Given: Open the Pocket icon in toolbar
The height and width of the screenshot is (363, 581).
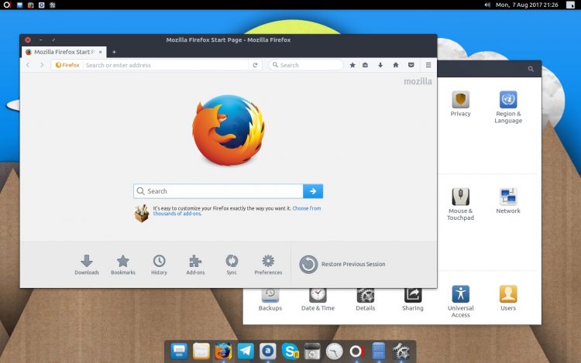Looking at the screenshot, I should click(x=411, y=65).
